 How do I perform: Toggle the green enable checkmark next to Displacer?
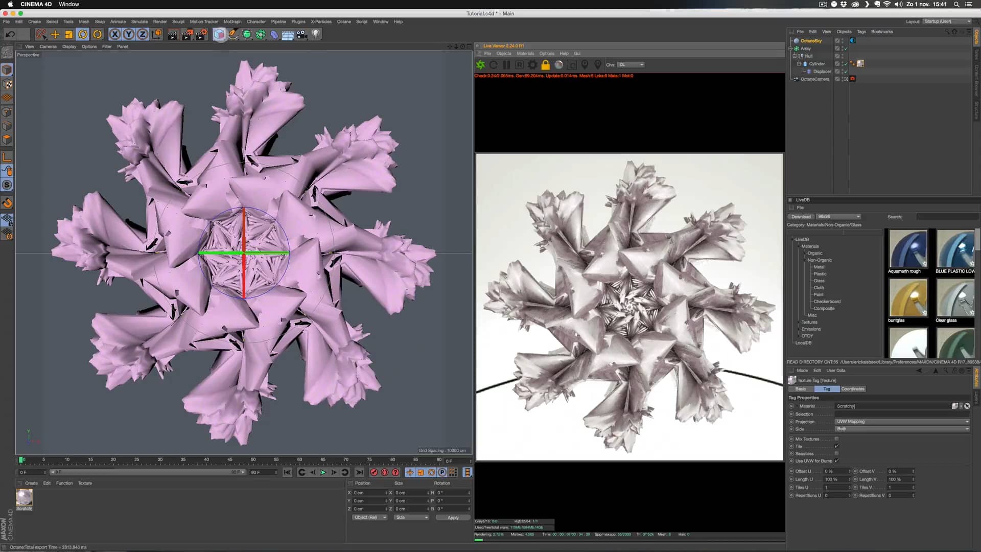pos(846,72)
